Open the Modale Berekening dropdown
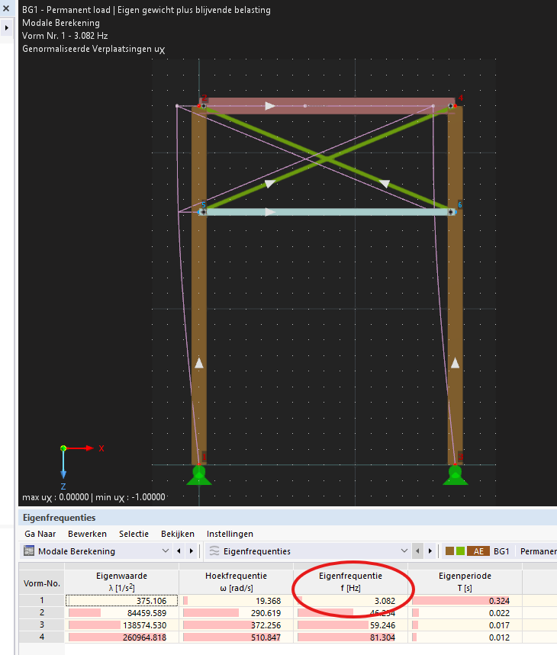Screen dimensions: 557x655 [166, 551]
